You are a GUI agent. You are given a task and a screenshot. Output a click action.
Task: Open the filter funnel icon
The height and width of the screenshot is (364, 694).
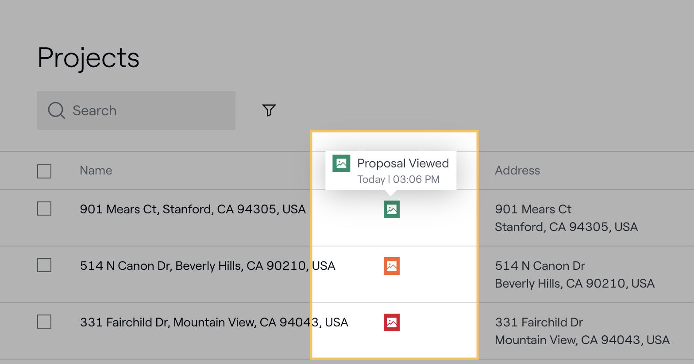269,110
